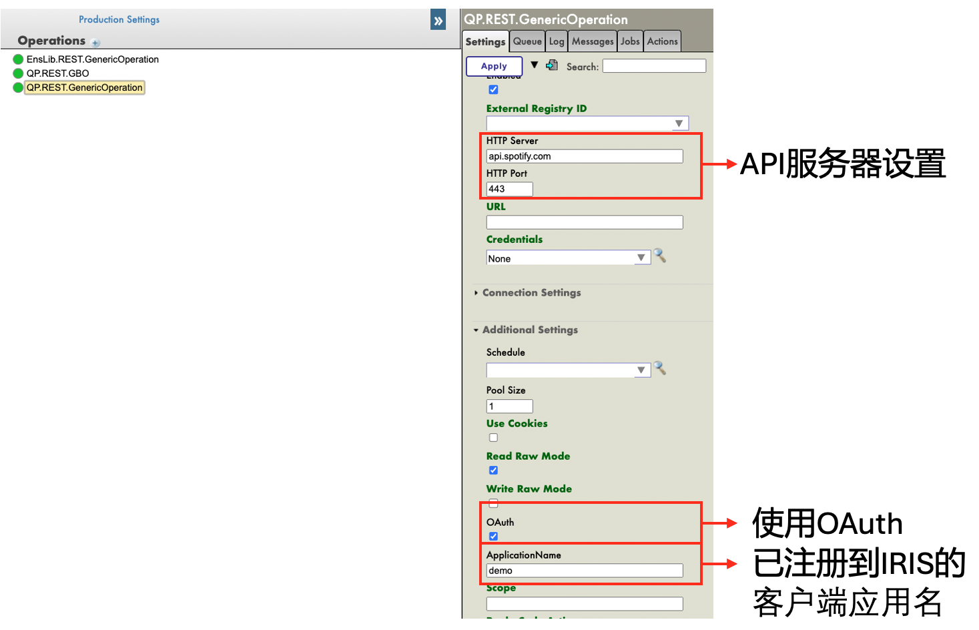The height and width of the screenshot is (630, 979).
Task: Click the HTTP Server field with api.spotify.com
Action: point(584,156)
